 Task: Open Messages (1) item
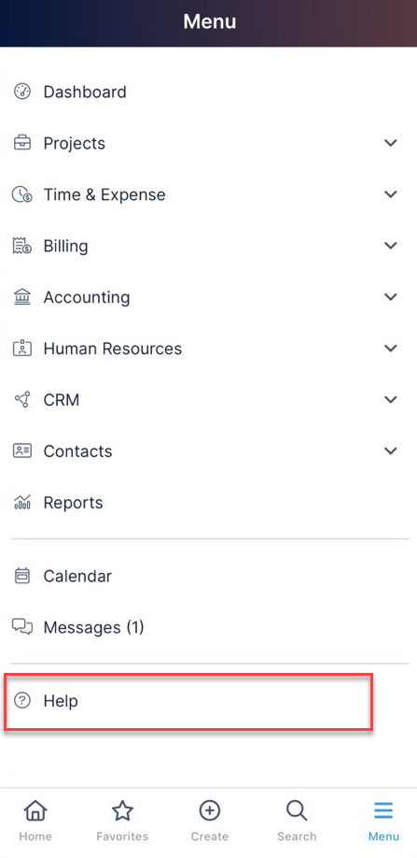point(209,627)
